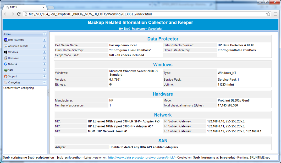
Task: Open a new browser tab
Action: coord(51,7)
